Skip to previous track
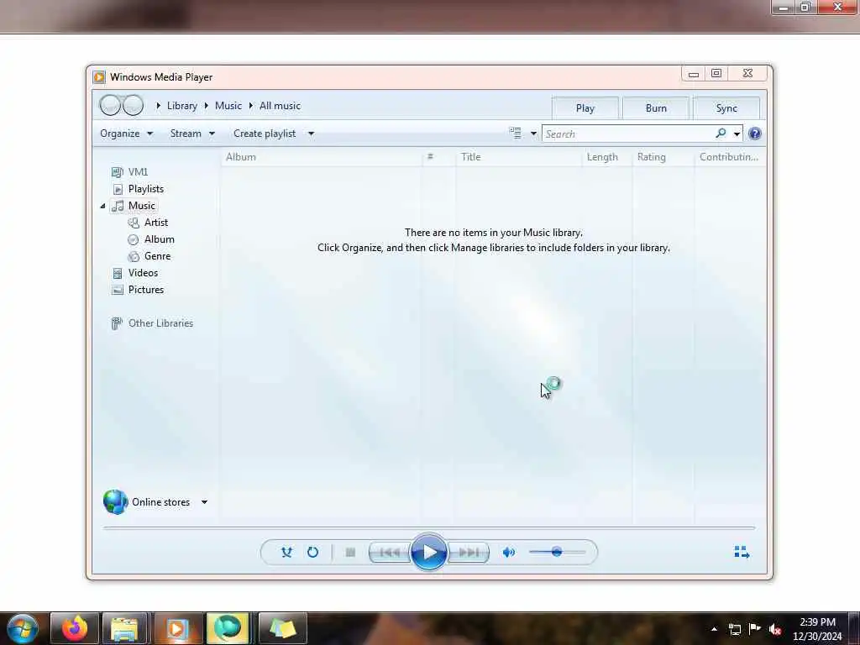The width and height of the screenshot is (860, 645). (x=390, y=553)
